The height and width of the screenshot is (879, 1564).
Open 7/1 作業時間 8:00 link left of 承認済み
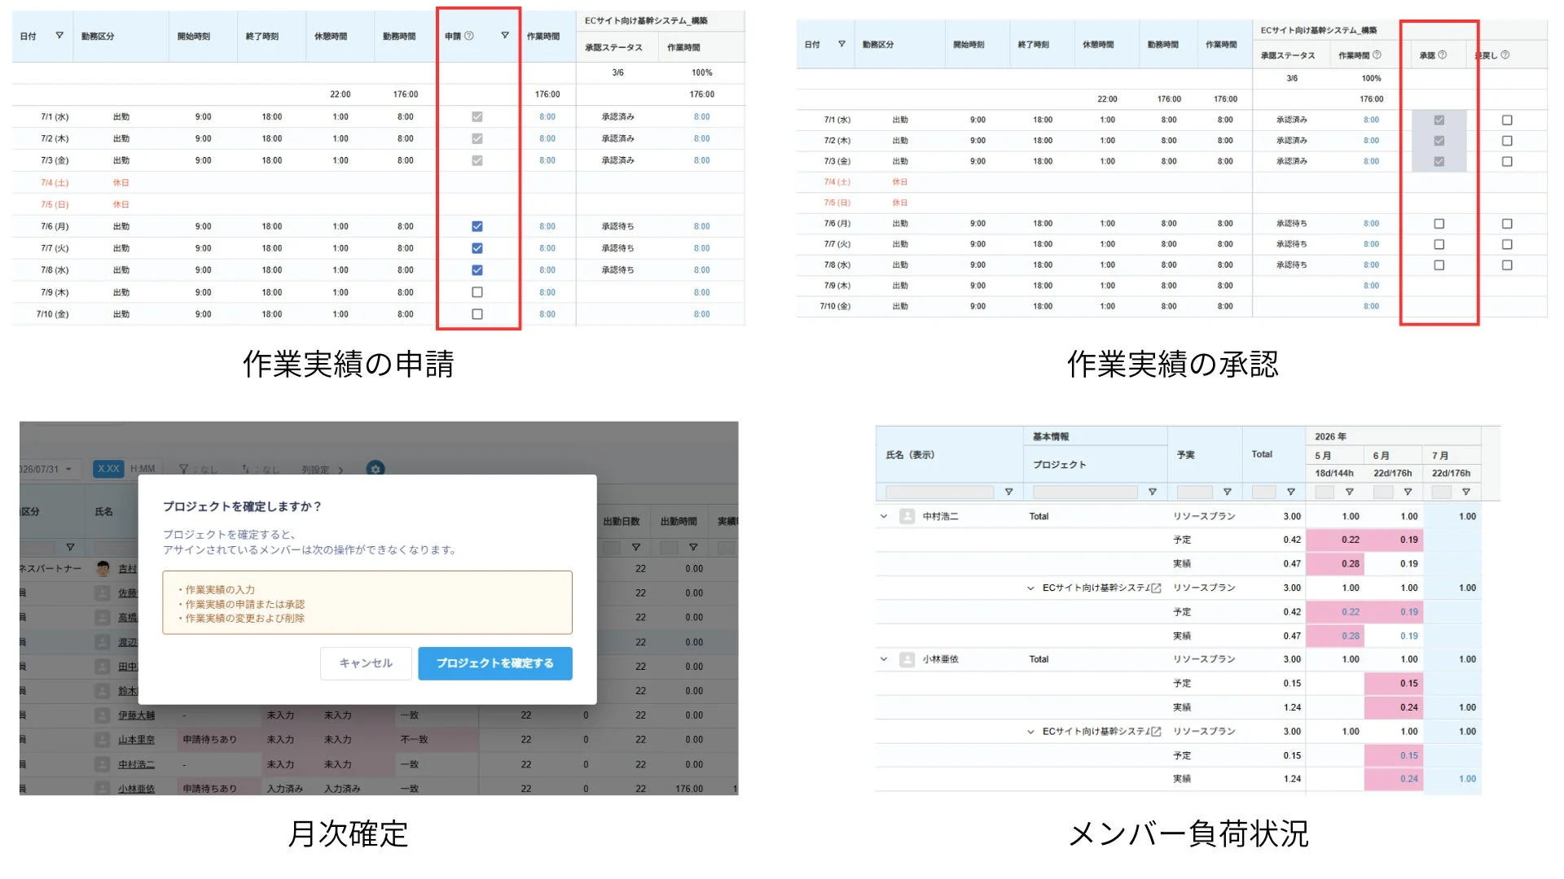point(547,117)
